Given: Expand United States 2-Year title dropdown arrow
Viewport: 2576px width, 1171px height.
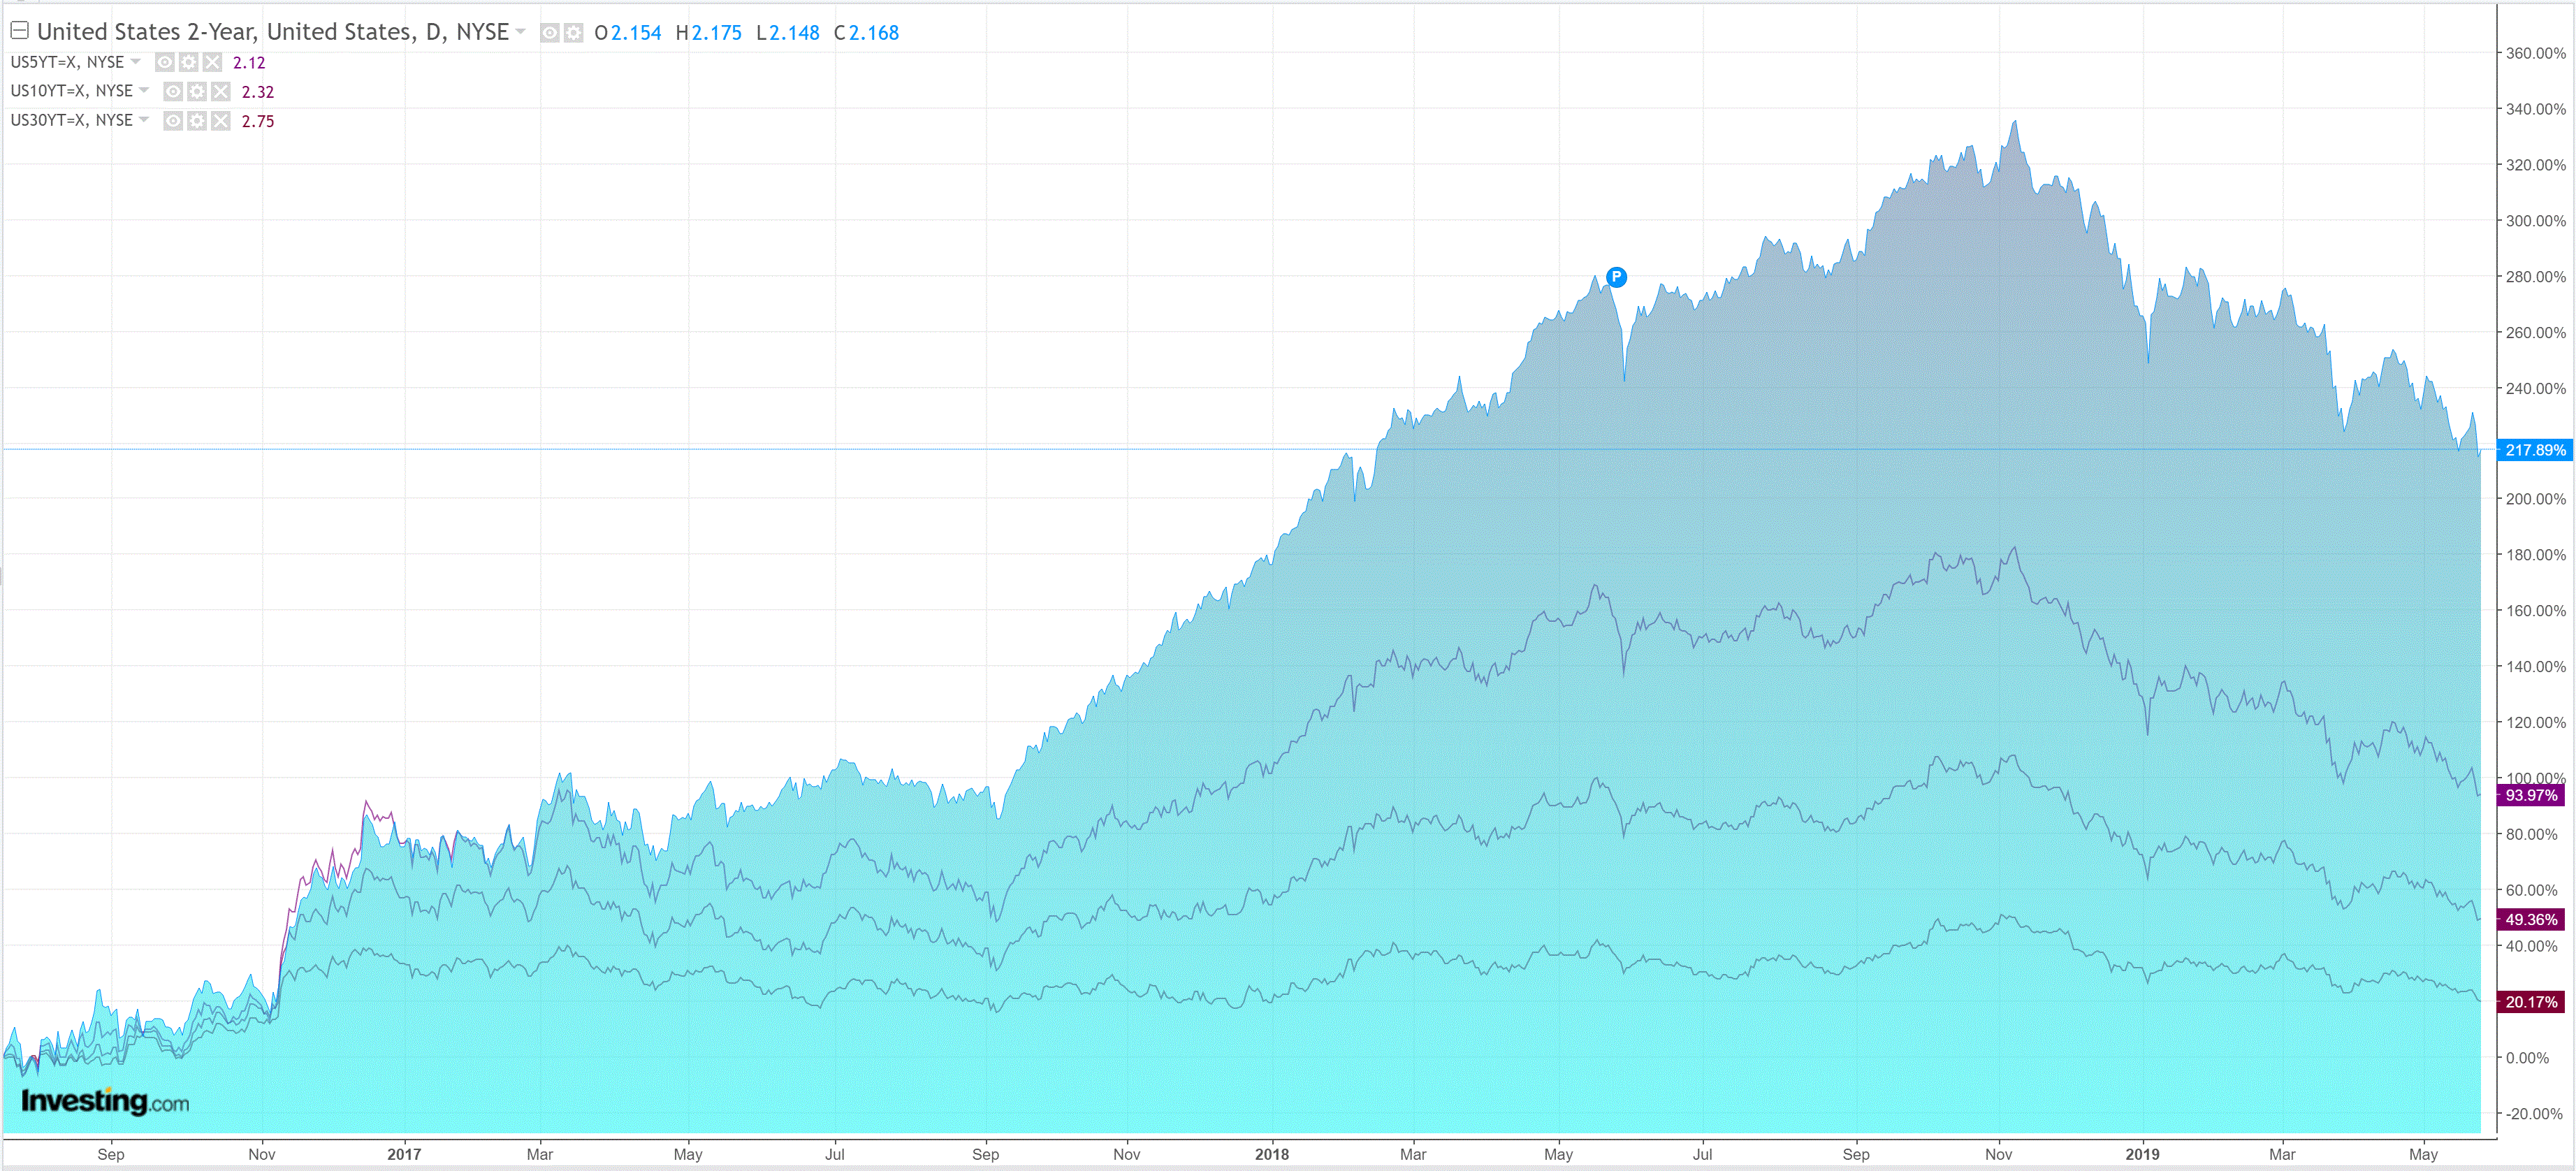Looking at the screenshot, I should [520, 32].
